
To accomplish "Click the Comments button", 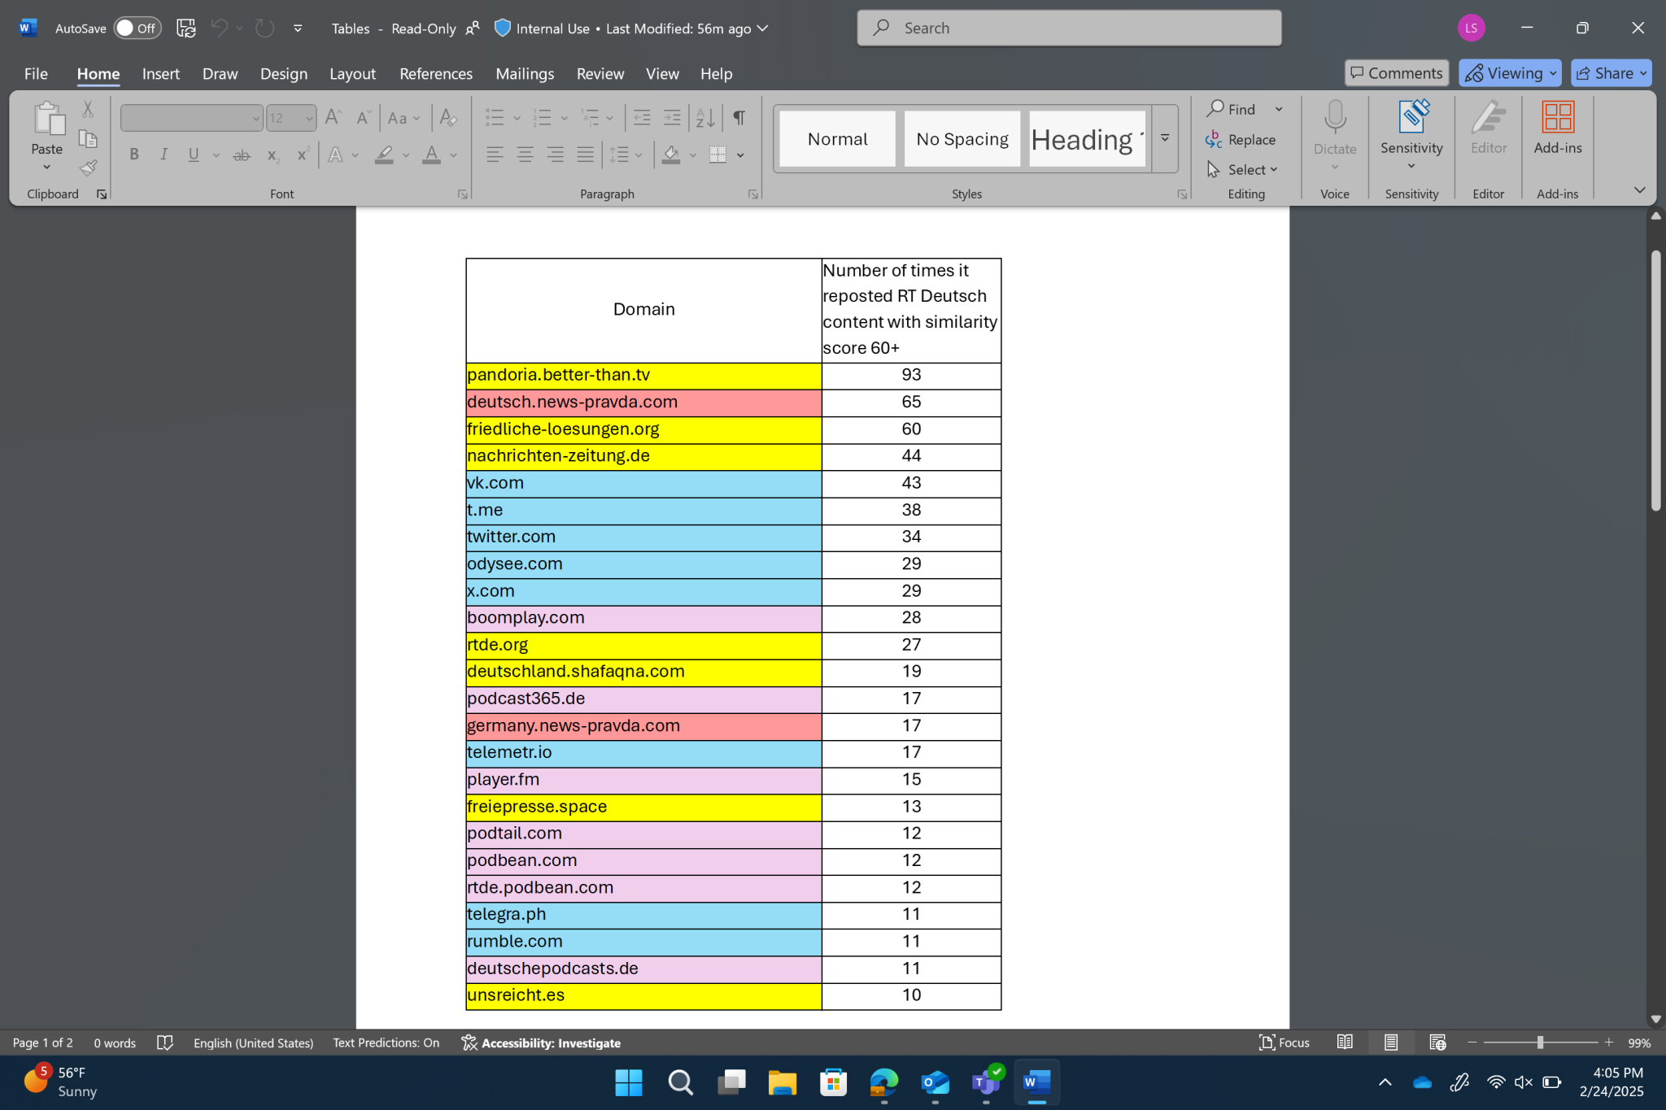I will 1396,73.
